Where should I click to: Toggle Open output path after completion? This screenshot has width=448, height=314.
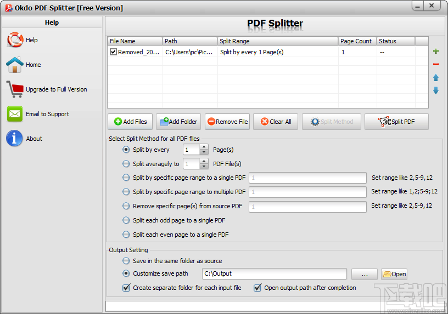(257, 288)
